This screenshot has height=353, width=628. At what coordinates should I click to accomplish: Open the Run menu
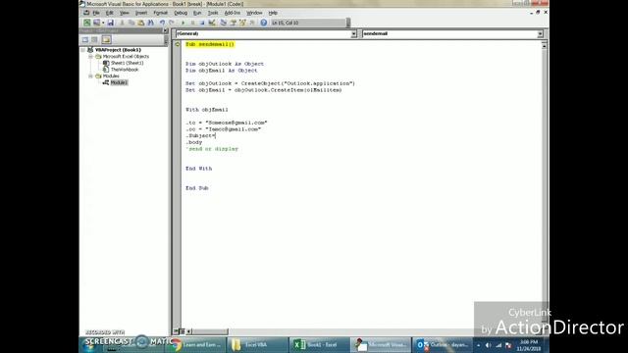(x=197, y=13)
